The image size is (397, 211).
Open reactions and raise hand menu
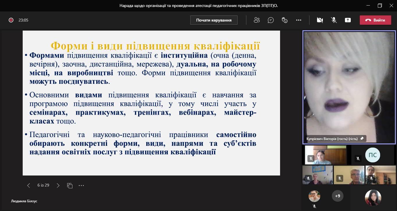pos(285,20)
